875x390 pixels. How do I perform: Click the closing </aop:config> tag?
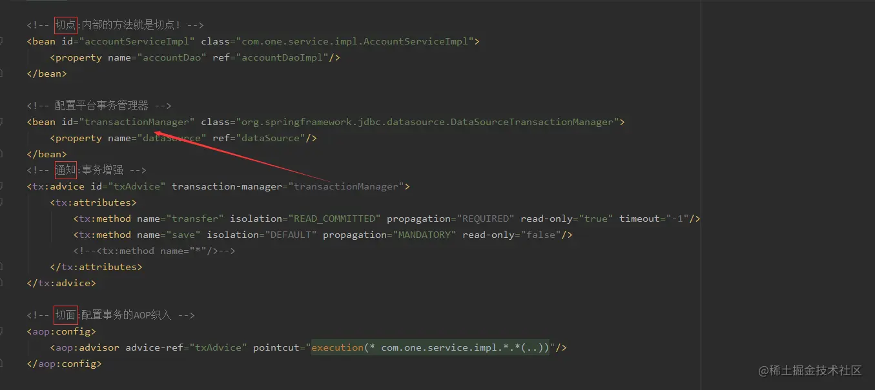(65, 364)
